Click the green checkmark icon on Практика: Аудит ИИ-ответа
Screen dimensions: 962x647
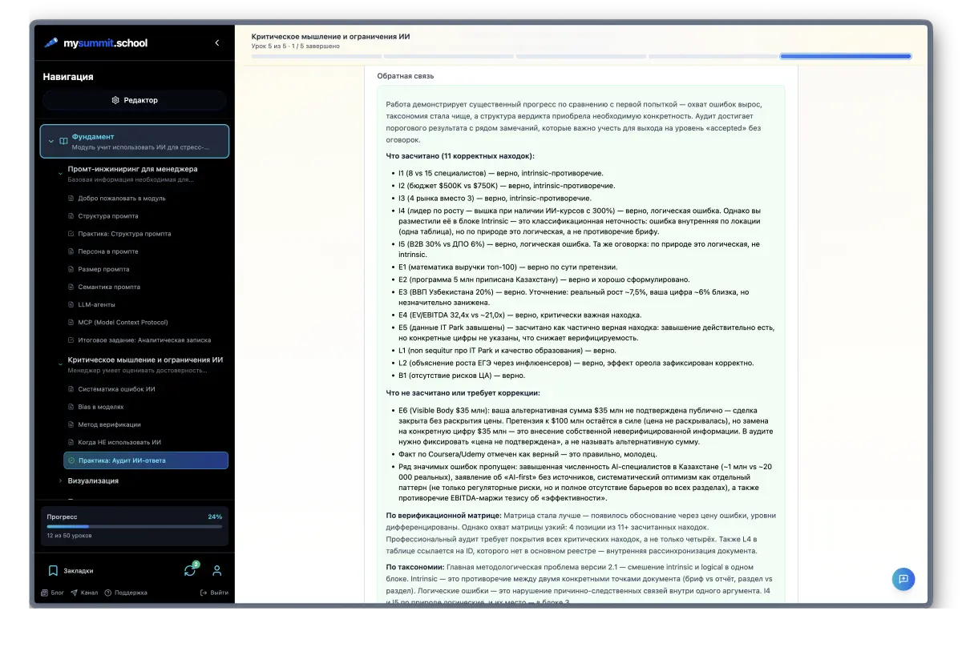[x=71, y=460]
